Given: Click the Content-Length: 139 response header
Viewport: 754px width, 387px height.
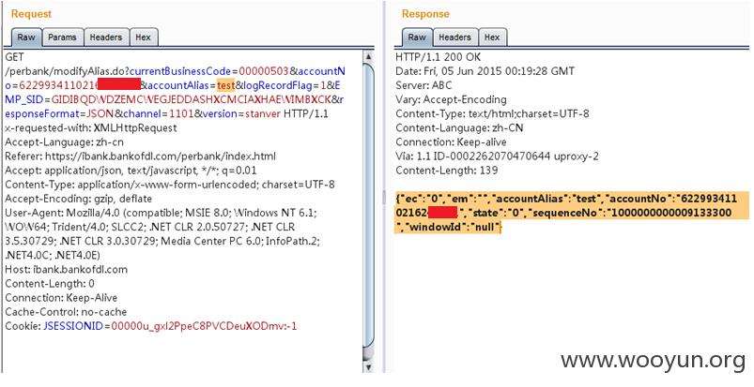Looking at the screenshot, I should pos(447,171).
